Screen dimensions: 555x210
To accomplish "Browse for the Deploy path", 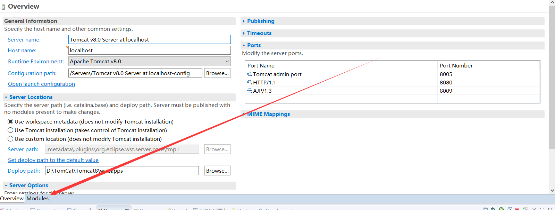I will coord(217,171).
